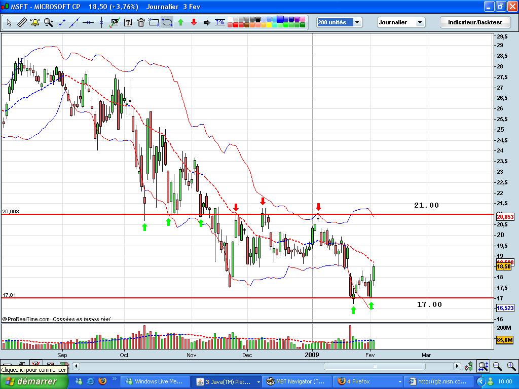Select the ruler measuring tool
The height and width of the screenshot is (389, 519).
point(22,22)
